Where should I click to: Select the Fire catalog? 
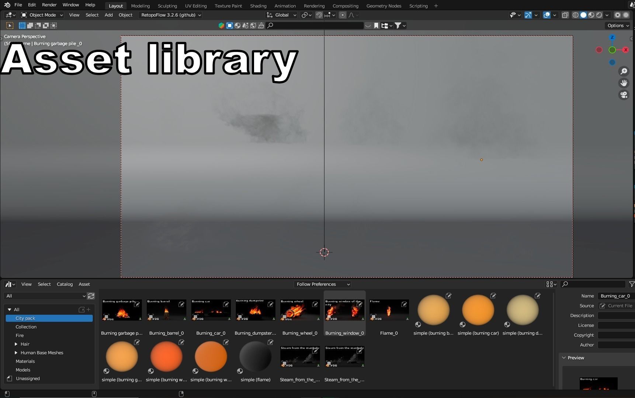[x=20, y=335]
